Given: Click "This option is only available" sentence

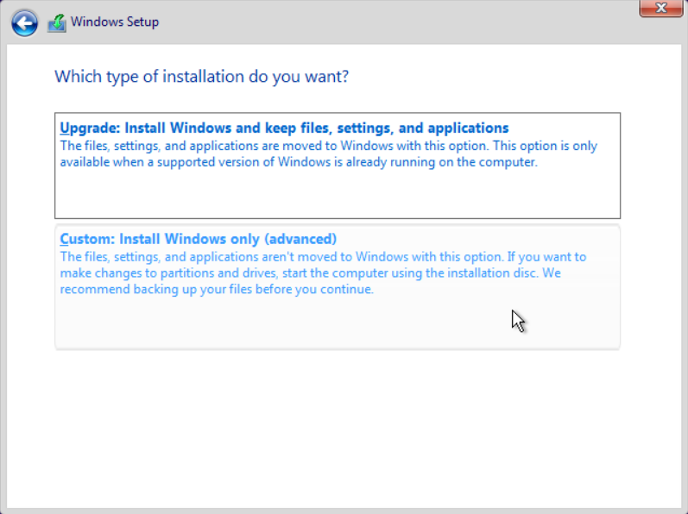Looking at the screenshot, I should coord(328,154).
